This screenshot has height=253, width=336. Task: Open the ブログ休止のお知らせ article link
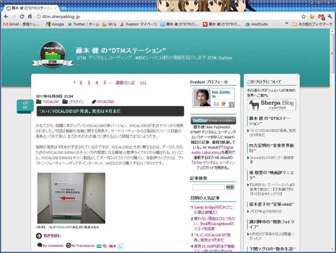tap(265, 211)
